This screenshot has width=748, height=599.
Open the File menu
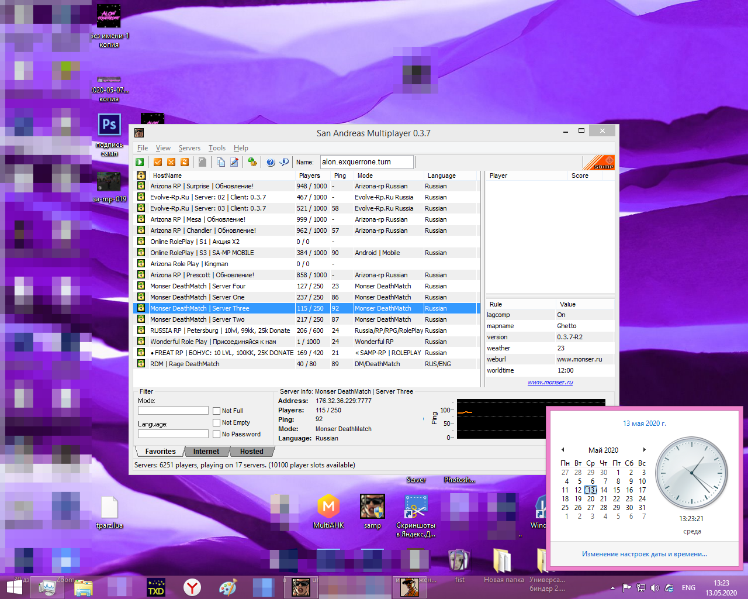(143, 148)
